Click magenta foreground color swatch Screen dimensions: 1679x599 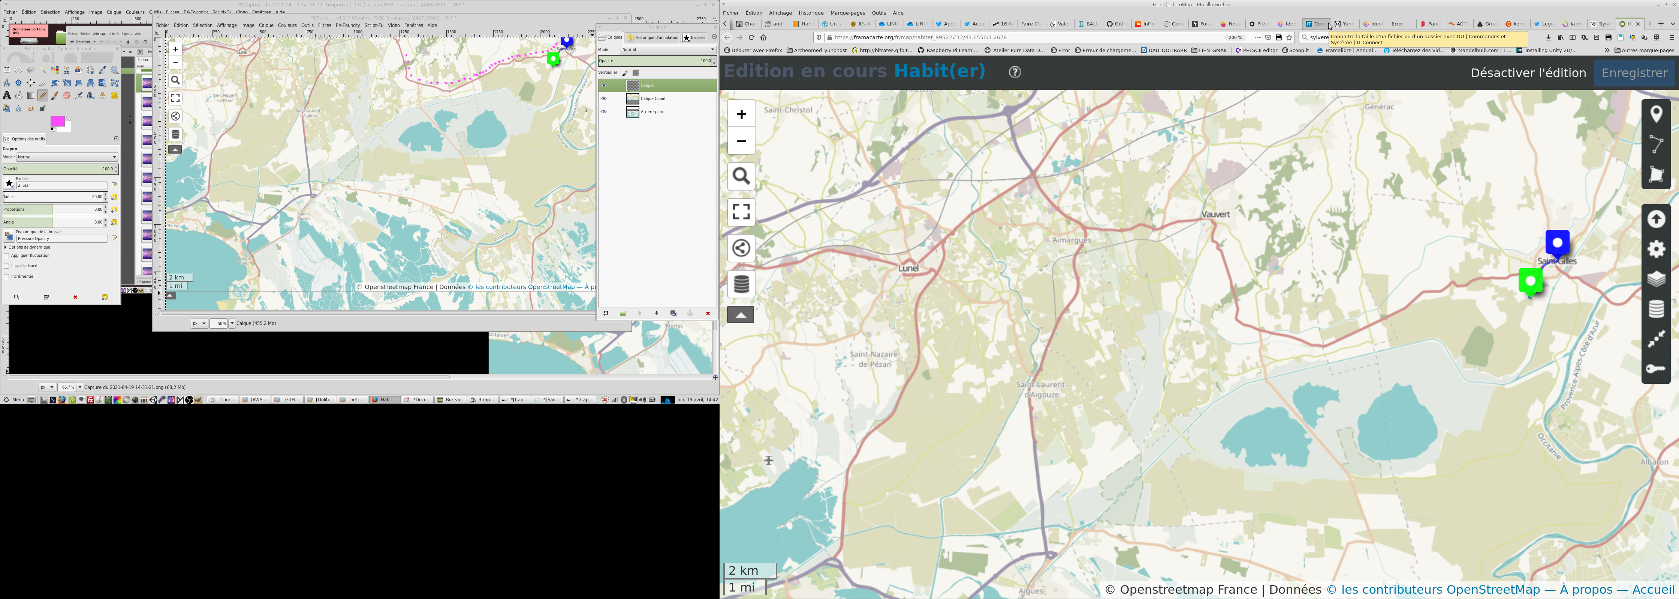(57, 121)
